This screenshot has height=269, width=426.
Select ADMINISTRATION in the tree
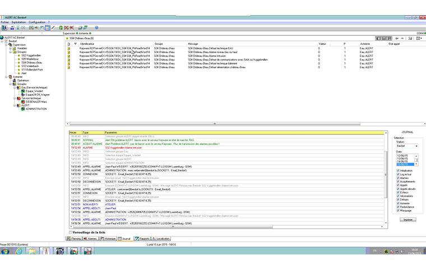36,109
